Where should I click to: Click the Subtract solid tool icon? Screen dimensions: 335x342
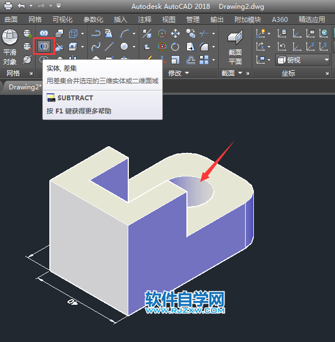tap(44, 46)
